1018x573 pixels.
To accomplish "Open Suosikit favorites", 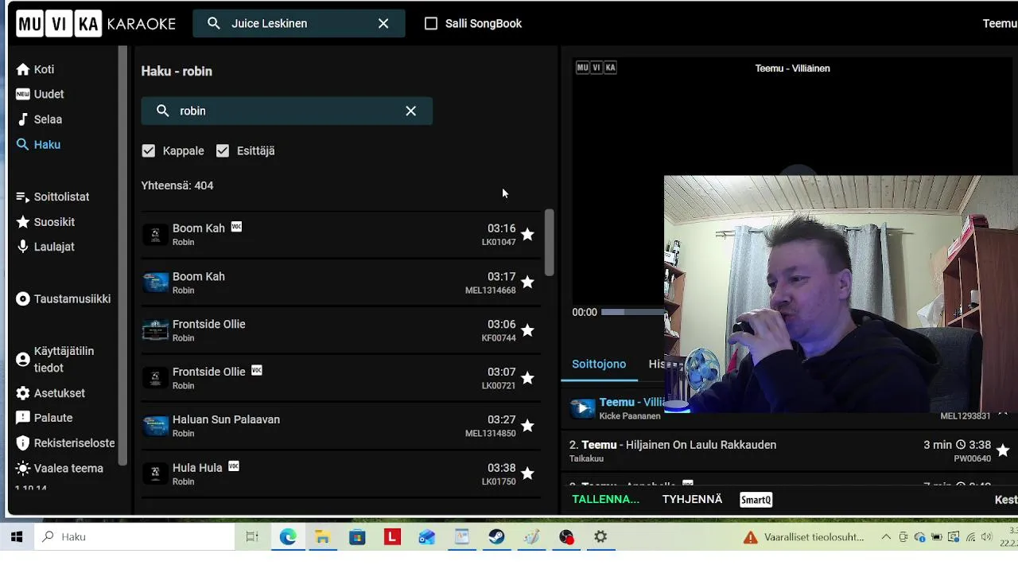I will (x=45, y=222).
